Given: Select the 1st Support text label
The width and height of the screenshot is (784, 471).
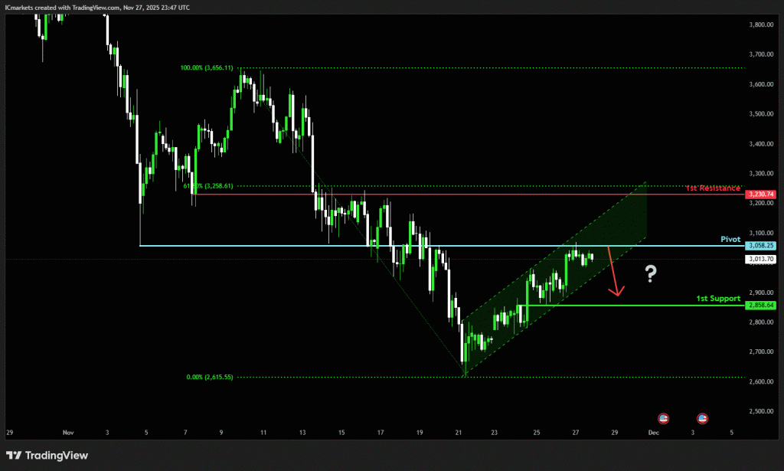Looking at the screenshot, I should (717, 298).
